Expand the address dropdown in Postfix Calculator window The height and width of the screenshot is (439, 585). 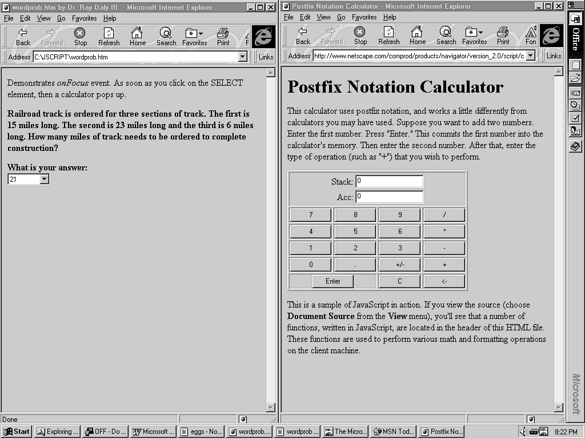click(531, 55)
